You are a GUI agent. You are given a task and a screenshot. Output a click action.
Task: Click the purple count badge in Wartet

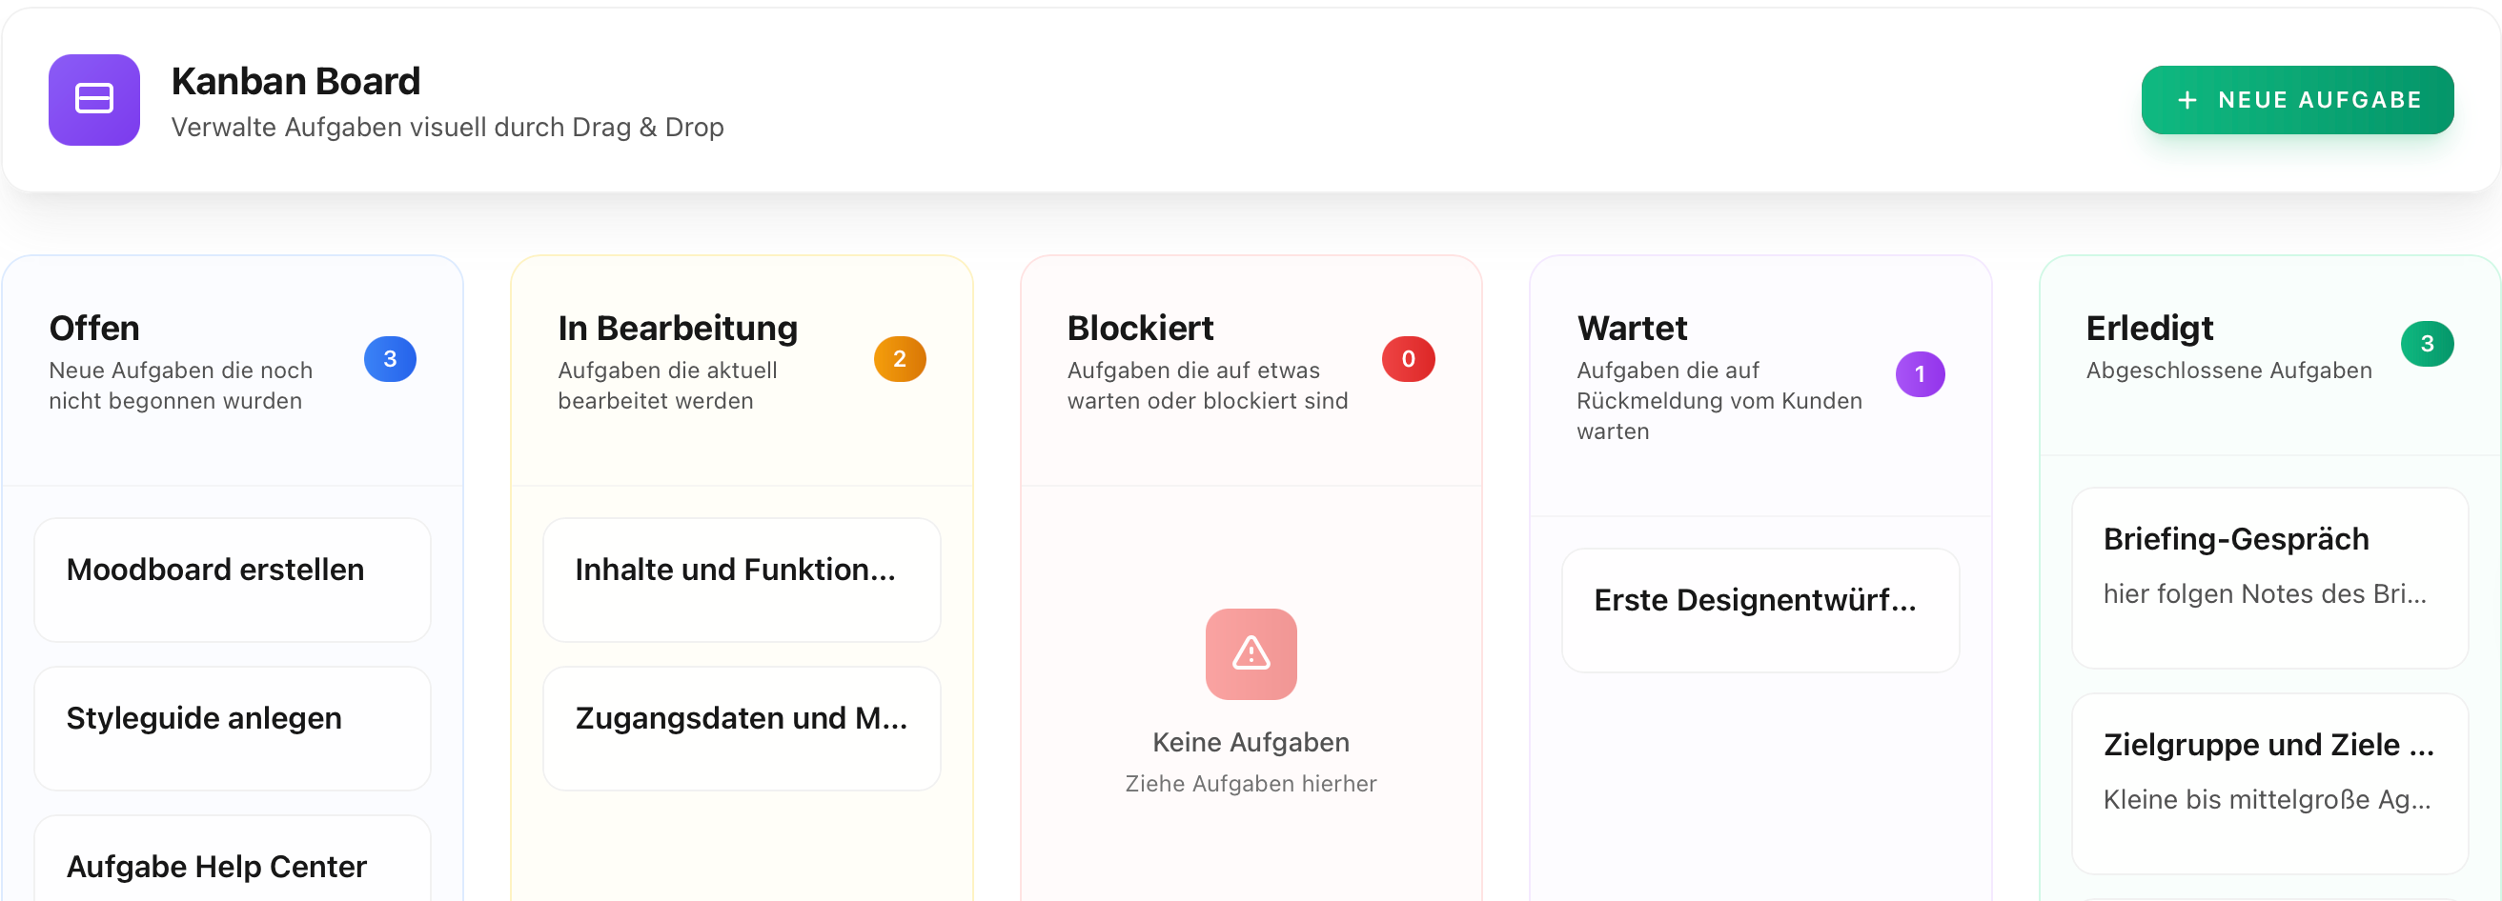tap(1921, 374)
